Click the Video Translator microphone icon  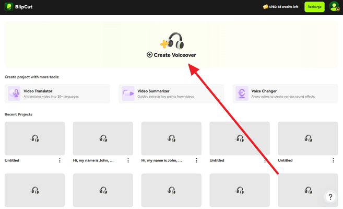(x=14, y=94)
